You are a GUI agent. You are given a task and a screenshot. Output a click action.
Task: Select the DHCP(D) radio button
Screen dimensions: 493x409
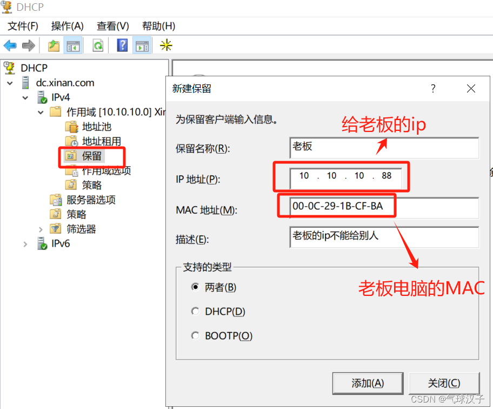pyautogui.click(x=195, y=311)
